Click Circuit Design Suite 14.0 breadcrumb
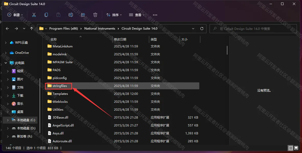The width and height of the screenshot is (302, 153). click(x=140, y=29)
